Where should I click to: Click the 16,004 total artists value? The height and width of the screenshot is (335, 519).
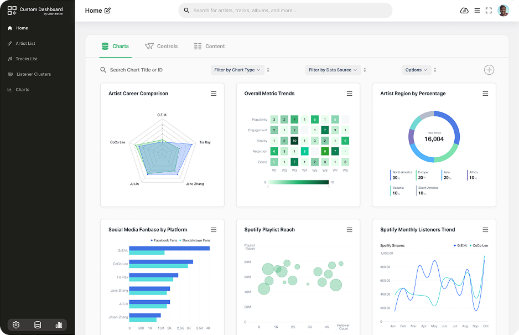[x=434, y=139]
